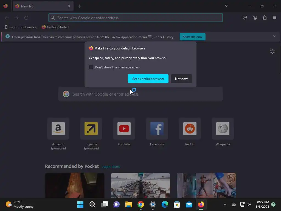281x211 pixels.
Task: Go back with the back arrow
Action: point(7,18)
